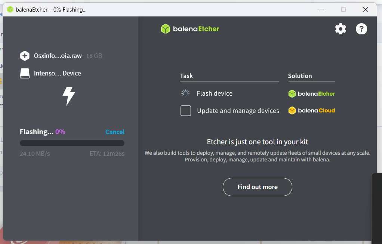Click the lightning bolt flash icon
382x244 pixels.
[x=68, y=96]
